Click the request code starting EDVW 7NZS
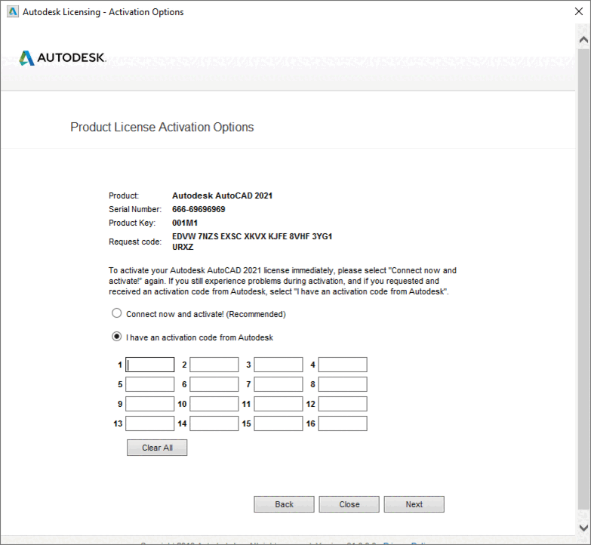 point(252,242)
